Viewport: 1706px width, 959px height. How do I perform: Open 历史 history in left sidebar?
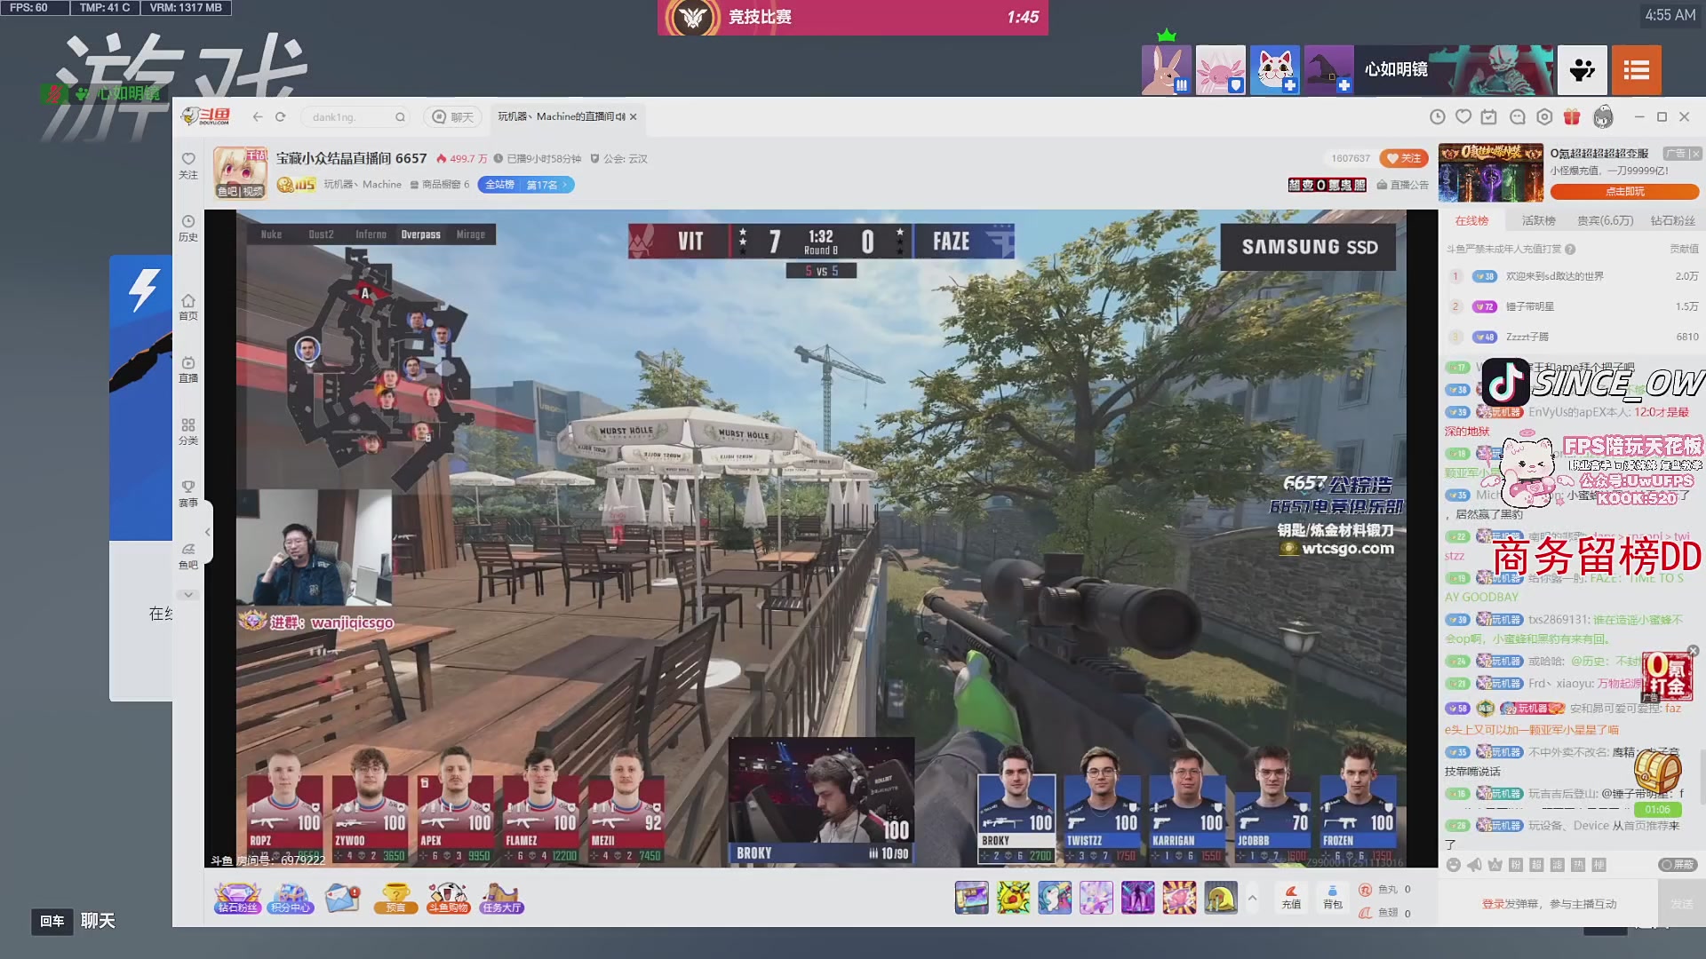(x=187, y=227)
